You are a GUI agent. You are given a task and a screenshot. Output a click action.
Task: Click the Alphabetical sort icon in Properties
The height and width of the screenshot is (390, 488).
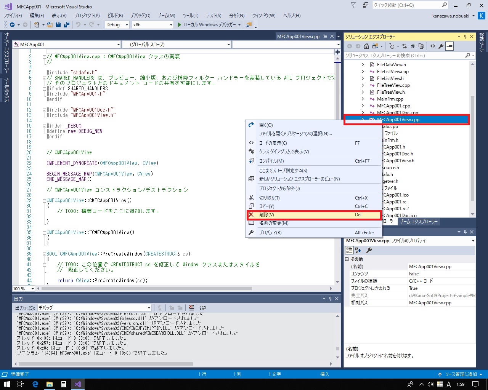(x=358, y=250)
